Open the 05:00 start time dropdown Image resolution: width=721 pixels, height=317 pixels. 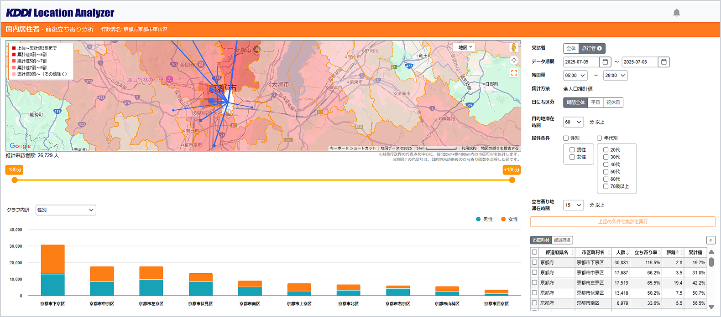[x=575, y=76]
